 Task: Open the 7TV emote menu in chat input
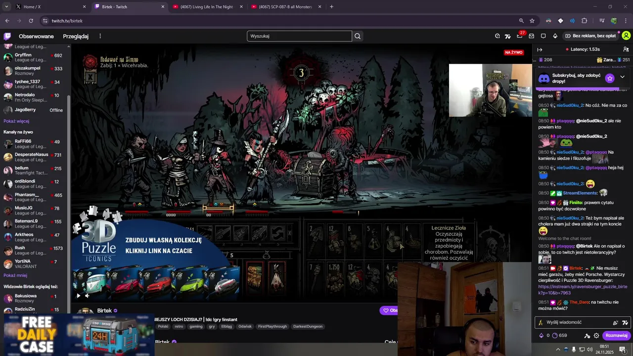point(625,322)
